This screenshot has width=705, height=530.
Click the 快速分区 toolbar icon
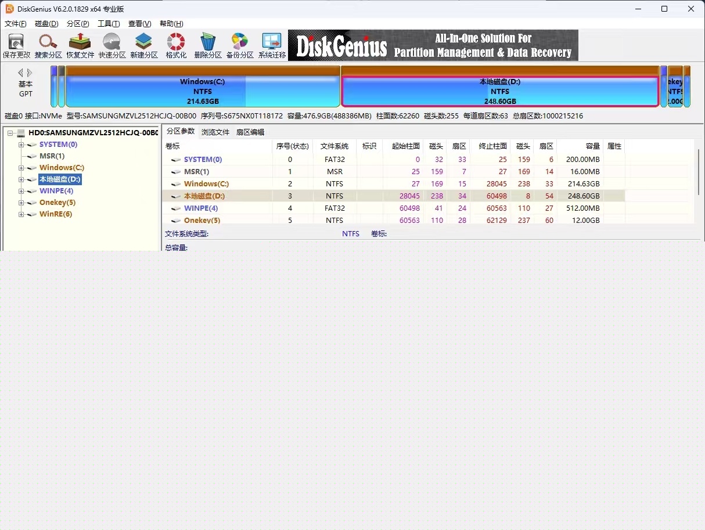(112, 46)
